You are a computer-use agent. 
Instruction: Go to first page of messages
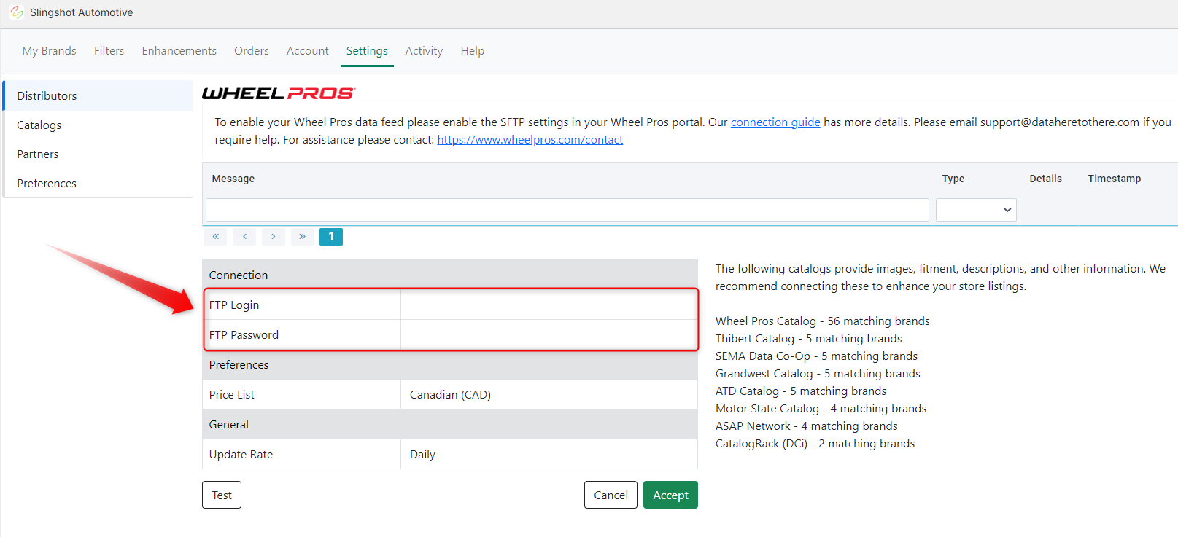click(215, 236)
